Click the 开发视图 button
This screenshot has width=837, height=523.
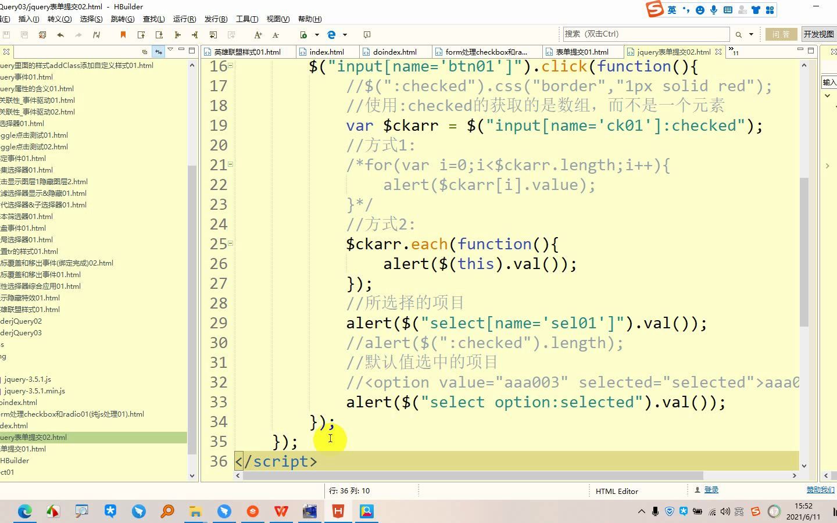(x=818, y=34)
